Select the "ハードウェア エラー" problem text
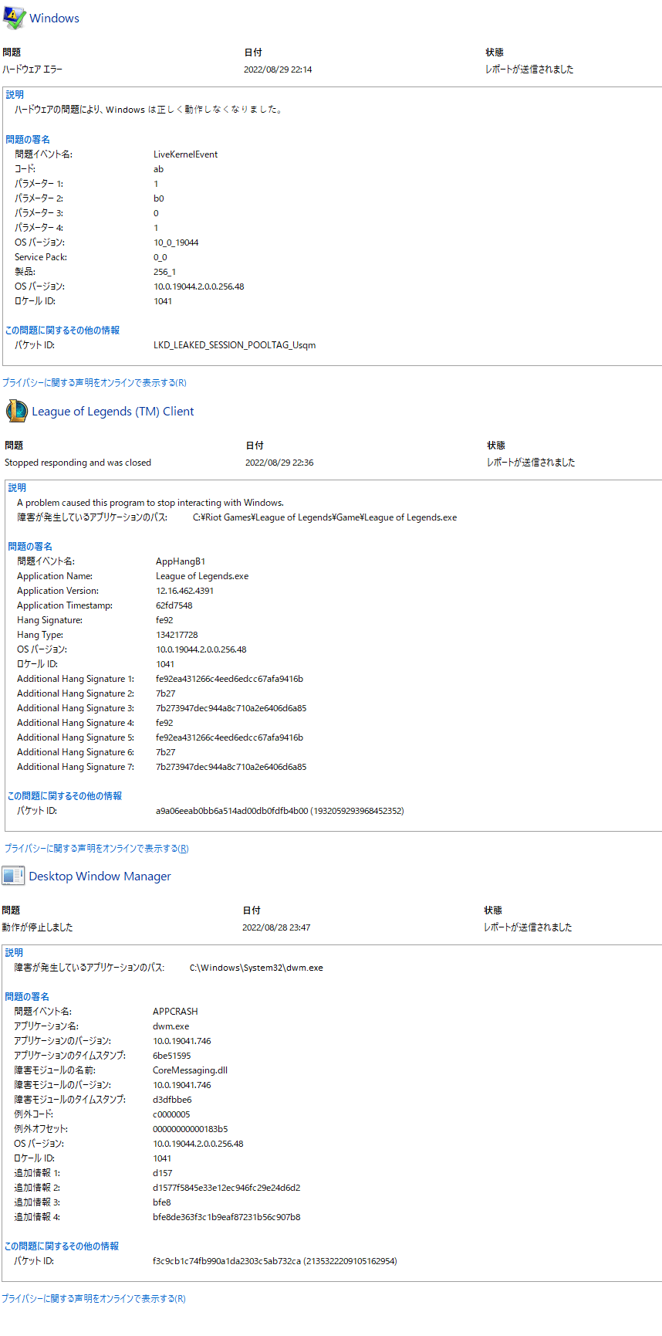Viewport: 662px width, 1336px height. click(x=32, y=70)
